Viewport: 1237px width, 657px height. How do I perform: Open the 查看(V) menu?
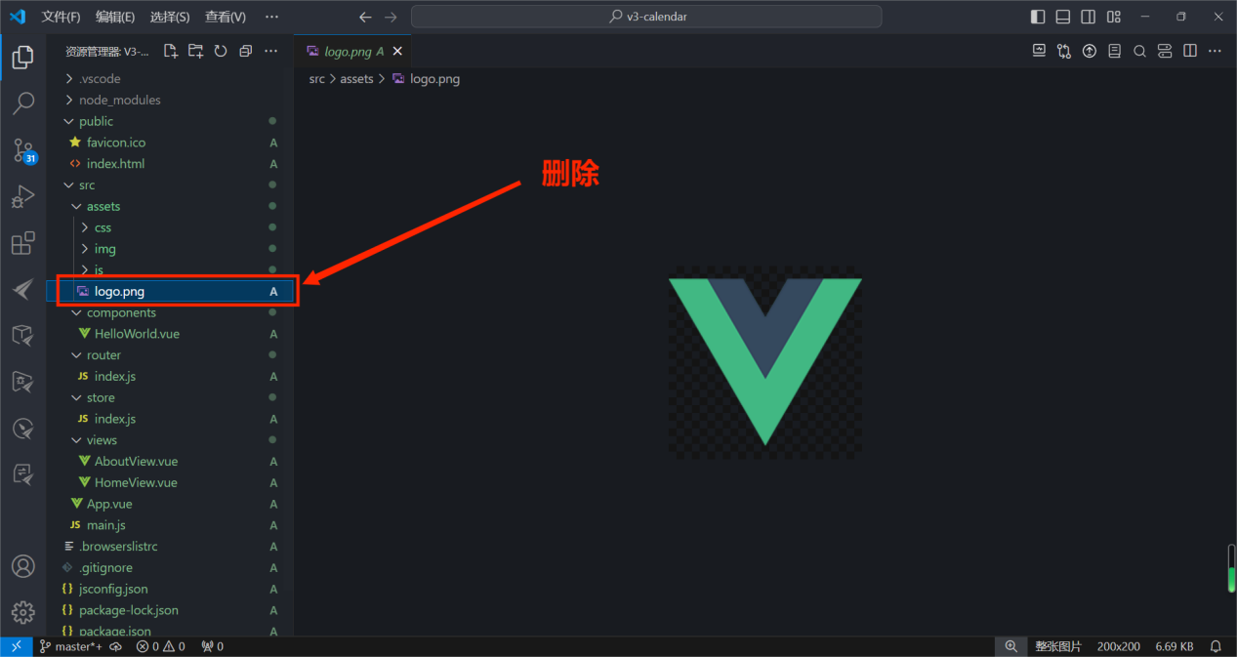pos(226,17)
